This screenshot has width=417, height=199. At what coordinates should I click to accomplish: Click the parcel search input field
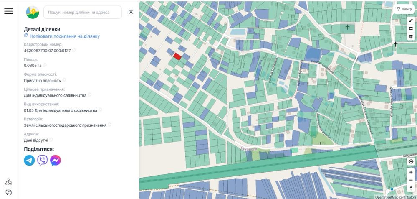point(83,12)
